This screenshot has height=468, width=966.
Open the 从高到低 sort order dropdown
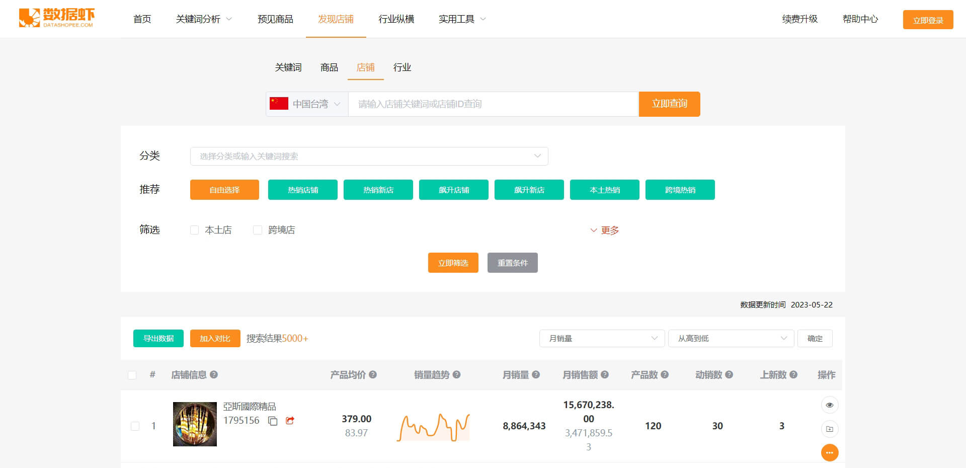click(x=731, y=338)
